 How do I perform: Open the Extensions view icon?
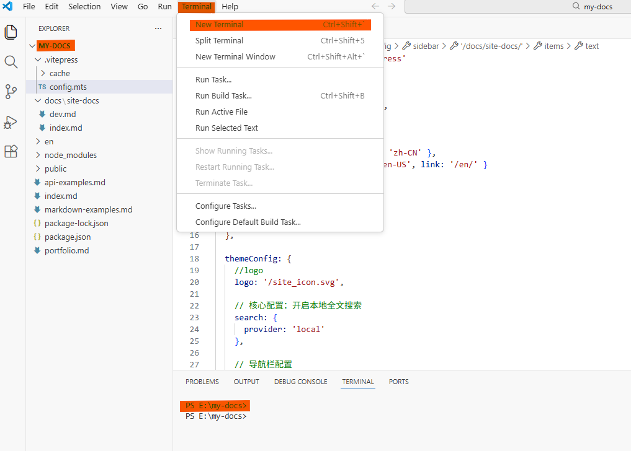point(11,152)
